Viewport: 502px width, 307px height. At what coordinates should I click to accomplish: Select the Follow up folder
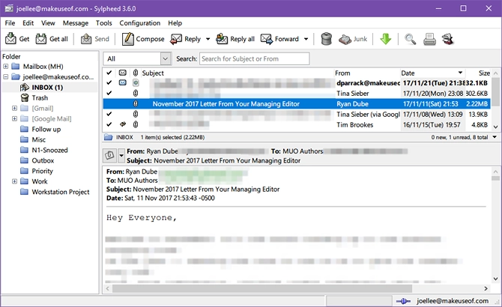pyautogui.click(x=46, y=130)
